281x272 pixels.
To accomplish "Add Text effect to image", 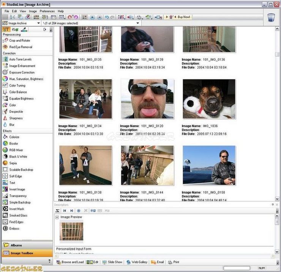I will tap(9, 182).
